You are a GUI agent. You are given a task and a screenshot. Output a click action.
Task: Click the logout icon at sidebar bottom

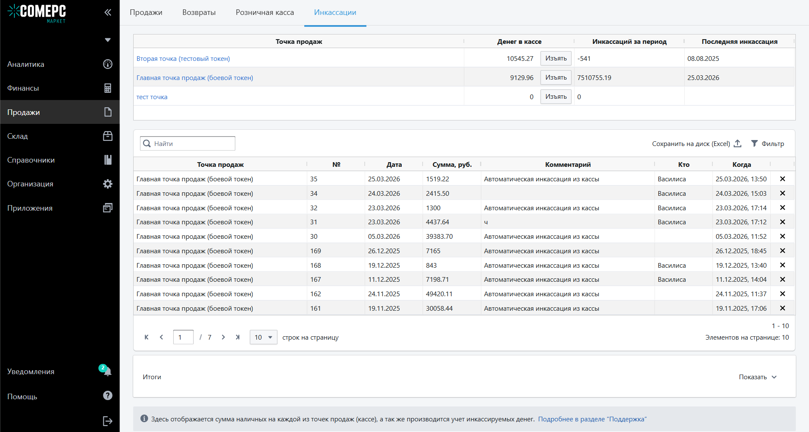click(x=108, y=421)
